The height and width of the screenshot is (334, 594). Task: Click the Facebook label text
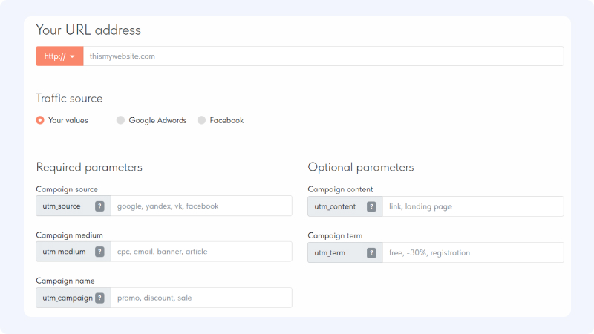(226, 120)
